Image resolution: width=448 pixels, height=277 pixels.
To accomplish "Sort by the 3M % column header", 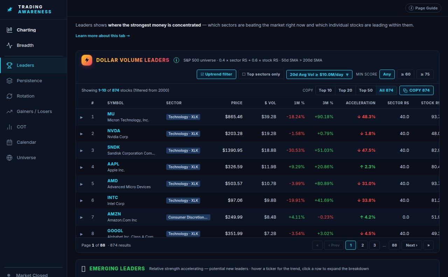I will click(328, 103).
